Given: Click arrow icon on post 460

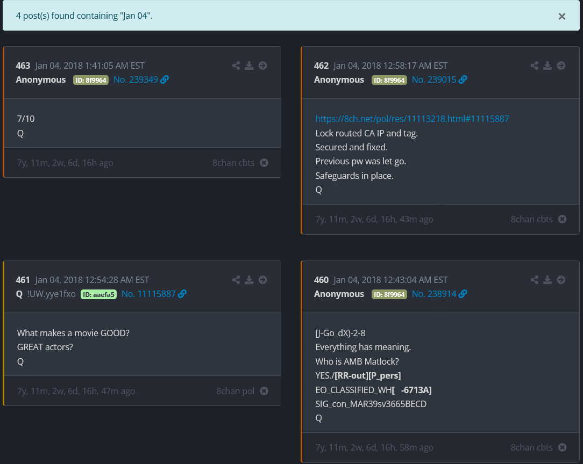Looking at the screenshot, I should pos(561,280).
